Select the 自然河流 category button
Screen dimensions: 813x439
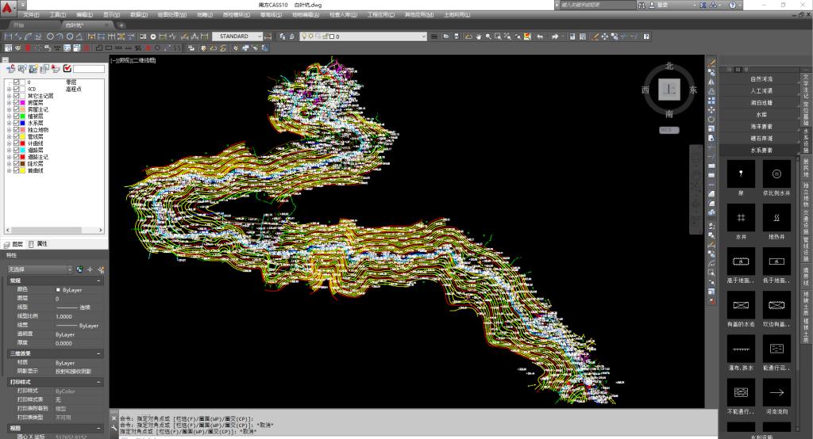761,78
